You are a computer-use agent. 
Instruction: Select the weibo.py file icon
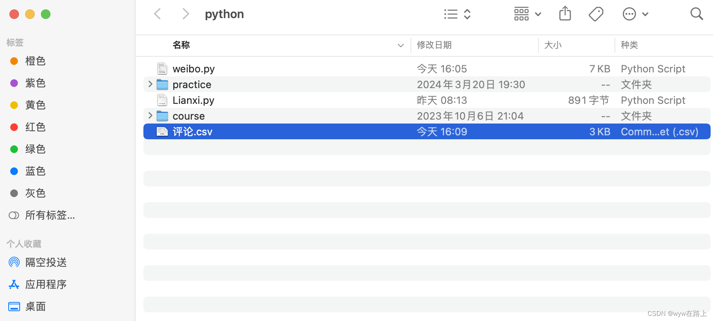point(162,68)
